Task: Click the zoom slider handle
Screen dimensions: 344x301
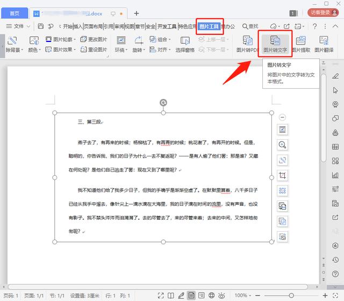Action: click(291, 295)
